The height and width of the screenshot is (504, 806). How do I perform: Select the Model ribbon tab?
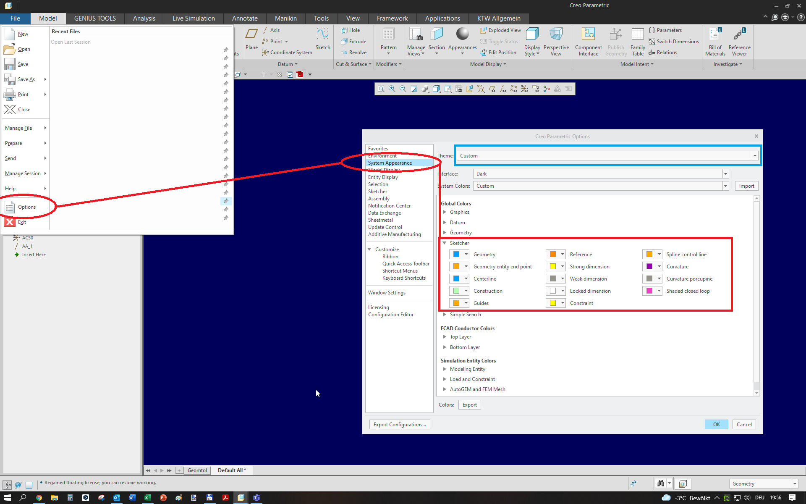pyautogui.click(x=48, y=18)
